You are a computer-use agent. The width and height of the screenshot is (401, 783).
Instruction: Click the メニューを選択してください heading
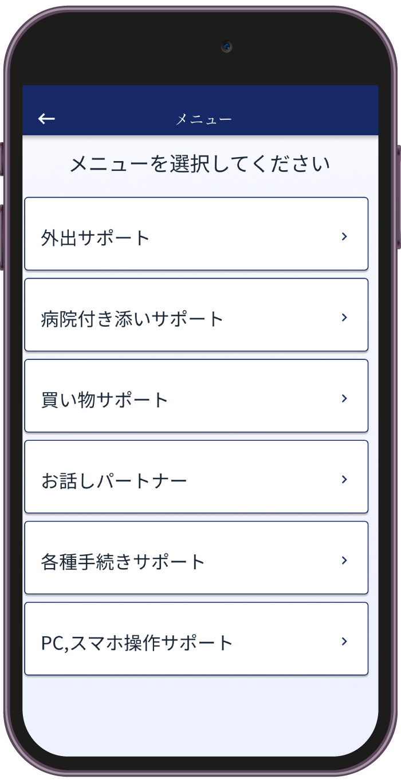coord(200,165)
